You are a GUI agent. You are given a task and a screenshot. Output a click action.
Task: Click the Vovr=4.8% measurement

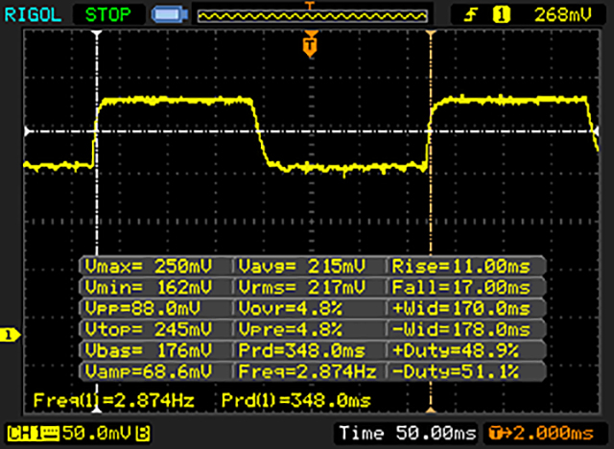click(290, 309)
